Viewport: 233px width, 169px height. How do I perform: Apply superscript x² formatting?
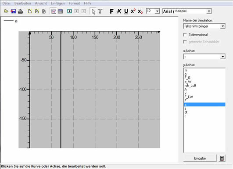point(133,11)
